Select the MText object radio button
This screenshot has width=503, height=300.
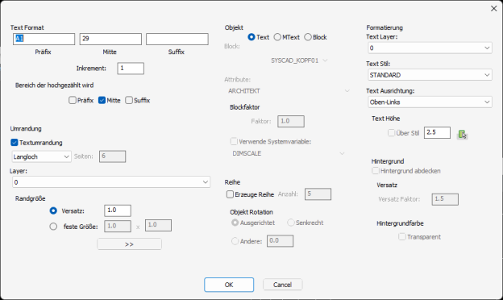click(277, 37)
